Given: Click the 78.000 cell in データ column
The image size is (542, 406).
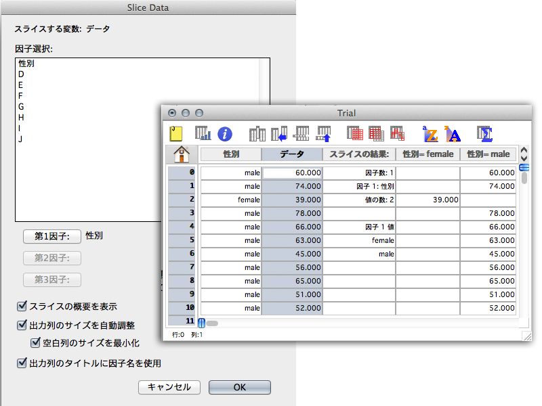Looking at the screenshot, I should 292,213.
